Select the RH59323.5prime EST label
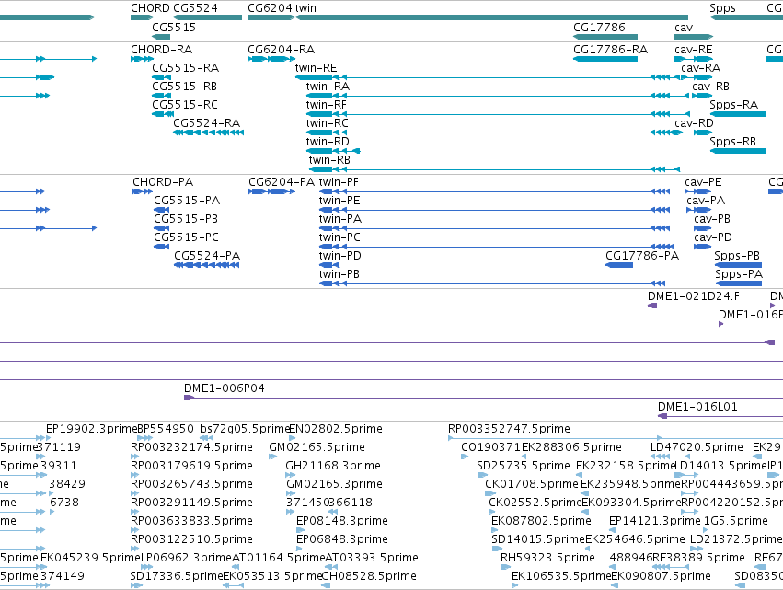Viewport: 783px width, 590px height. pos(547,558)
